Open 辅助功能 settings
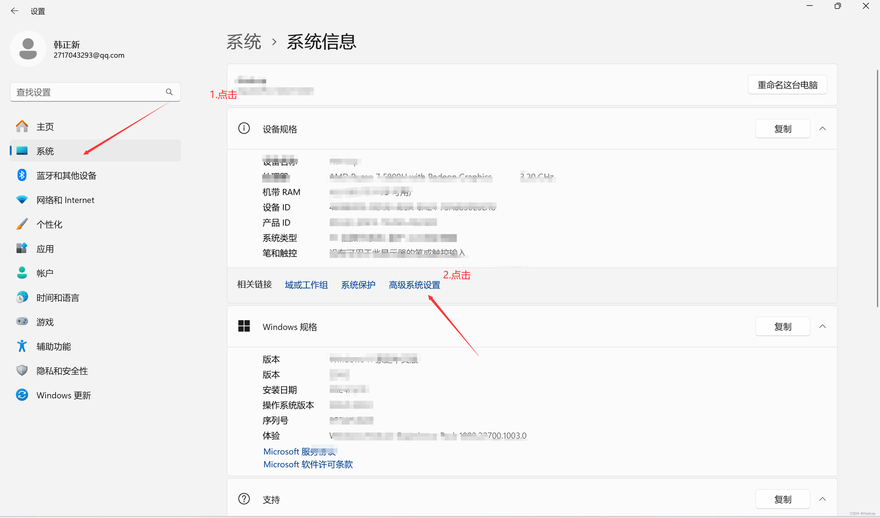The height and width of the screenshot is (518, 880). click(x=53, y=346)
